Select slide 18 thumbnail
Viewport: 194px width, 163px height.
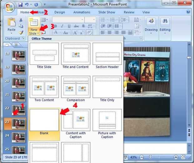pyautogui.click(x=18, y=55)
